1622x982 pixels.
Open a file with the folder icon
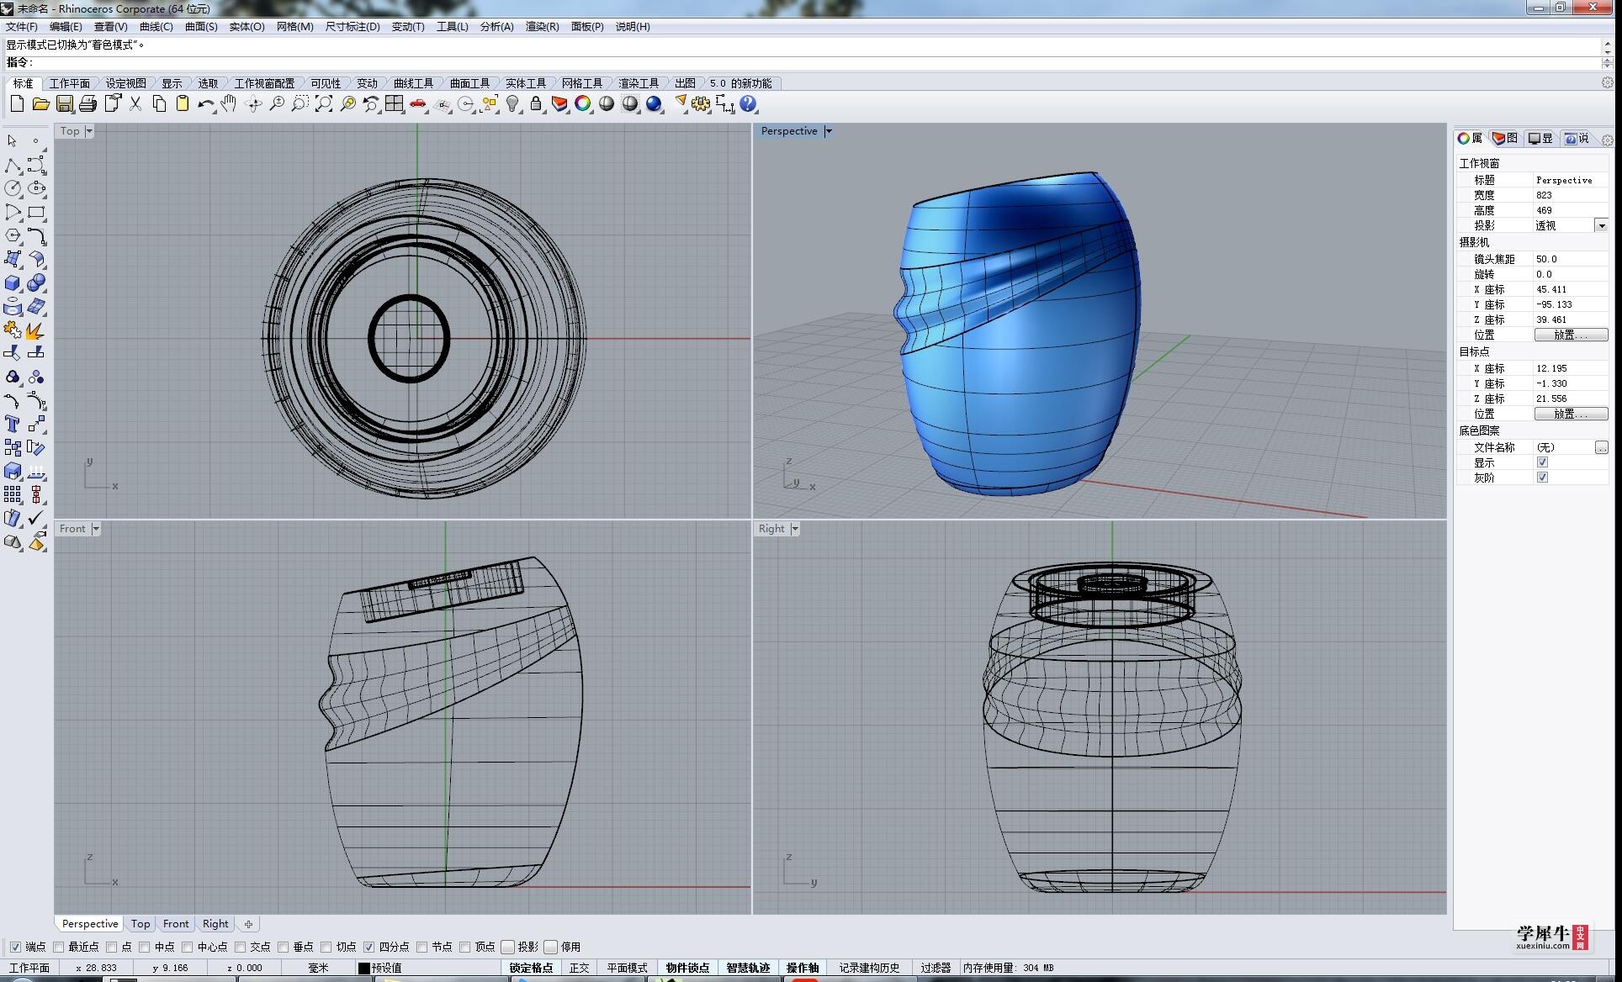[40, 104]
